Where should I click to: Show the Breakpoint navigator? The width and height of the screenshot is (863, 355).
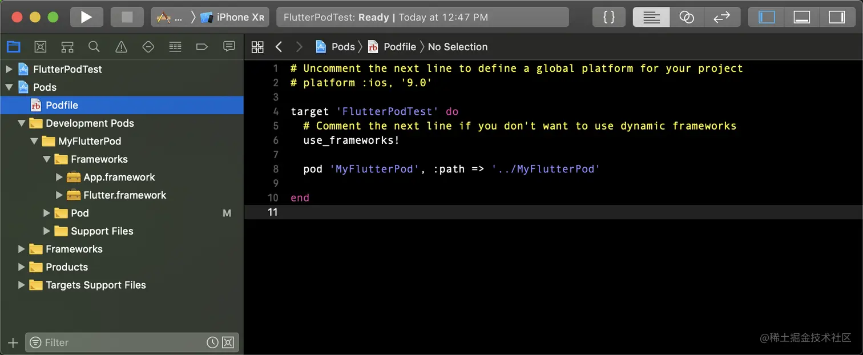click(x=202, y=47)
